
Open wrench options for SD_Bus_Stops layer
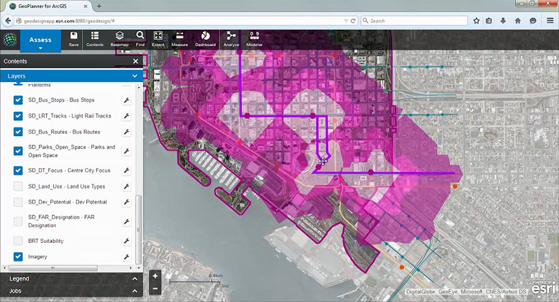pos(126,100)
